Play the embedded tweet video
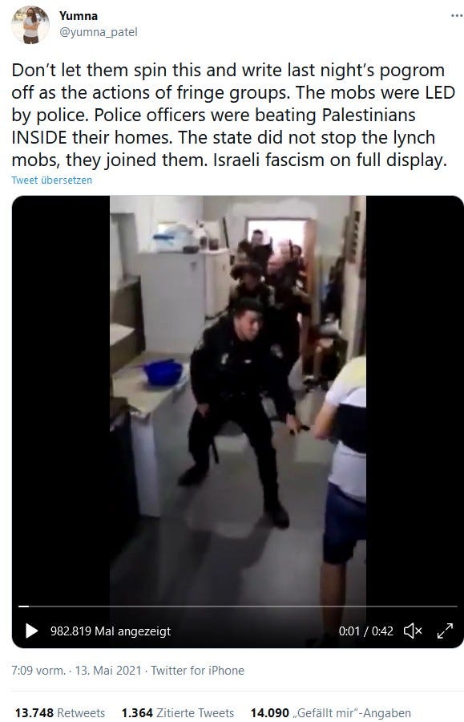 [x=31, y=631]
